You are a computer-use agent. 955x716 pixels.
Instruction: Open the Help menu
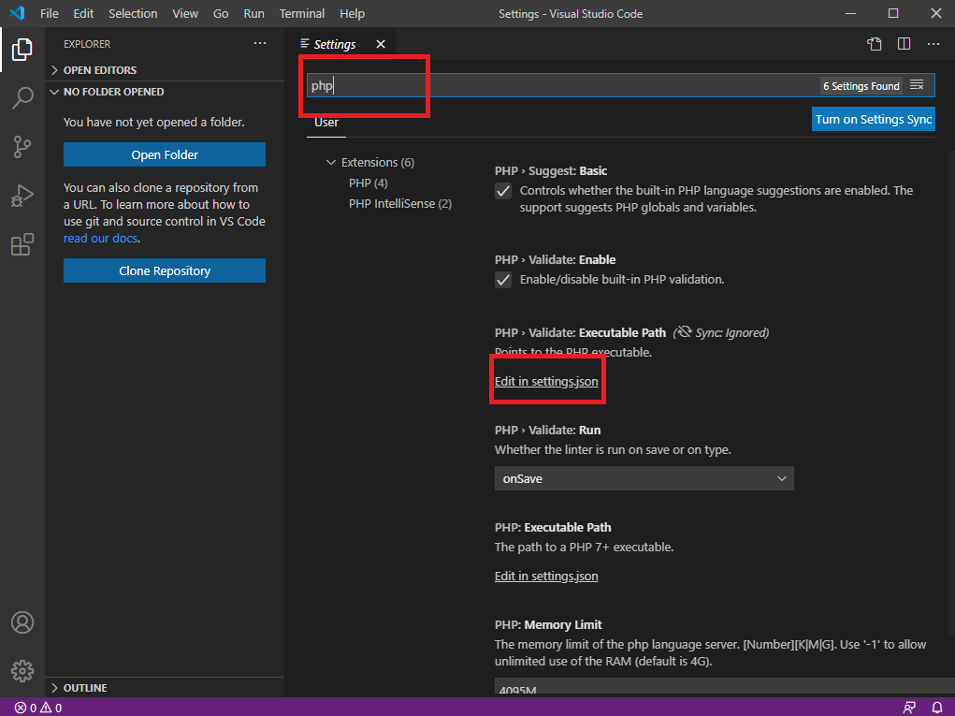click(x=352, y=13)
